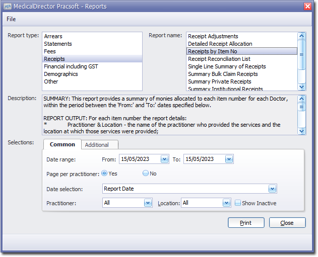
Task: Close the Reports window with red X
Action: click(307, 6)
